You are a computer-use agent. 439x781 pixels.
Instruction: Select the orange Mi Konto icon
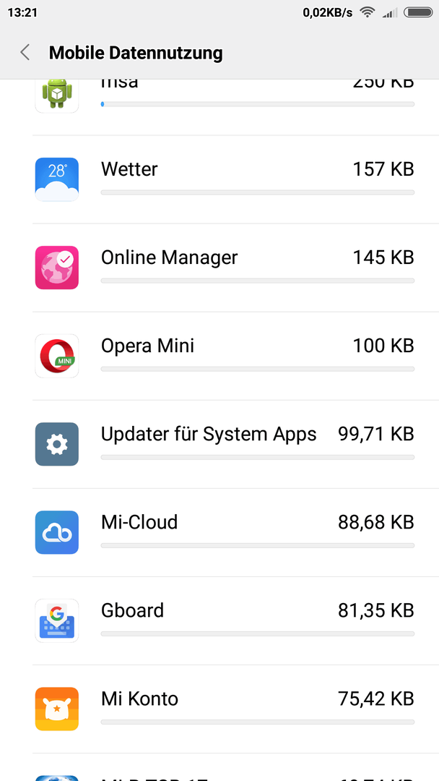coord(56,708)
